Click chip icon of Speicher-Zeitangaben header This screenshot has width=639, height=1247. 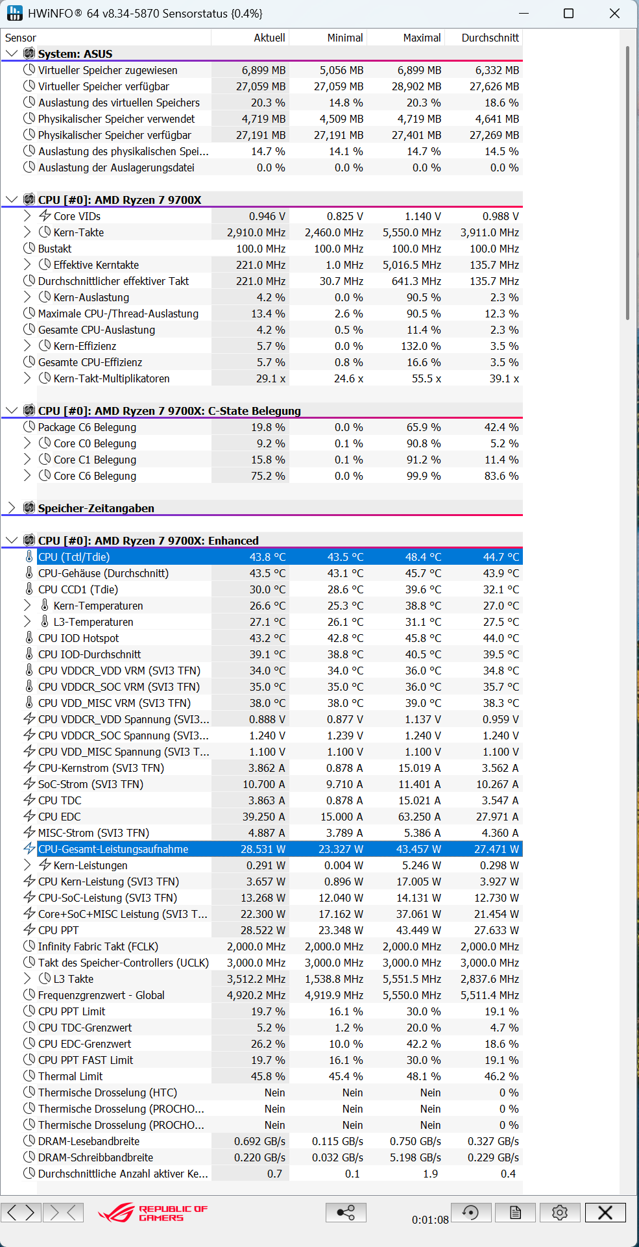click(x=29, y=508)
